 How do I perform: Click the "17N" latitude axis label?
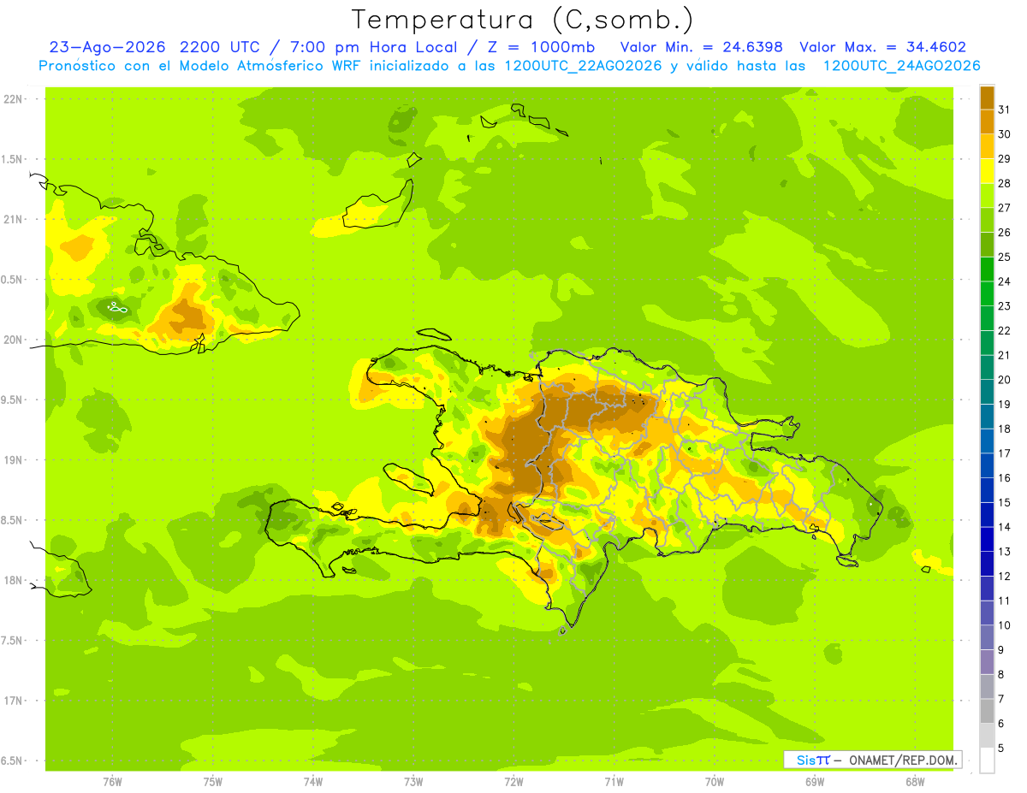click(13, 701)
